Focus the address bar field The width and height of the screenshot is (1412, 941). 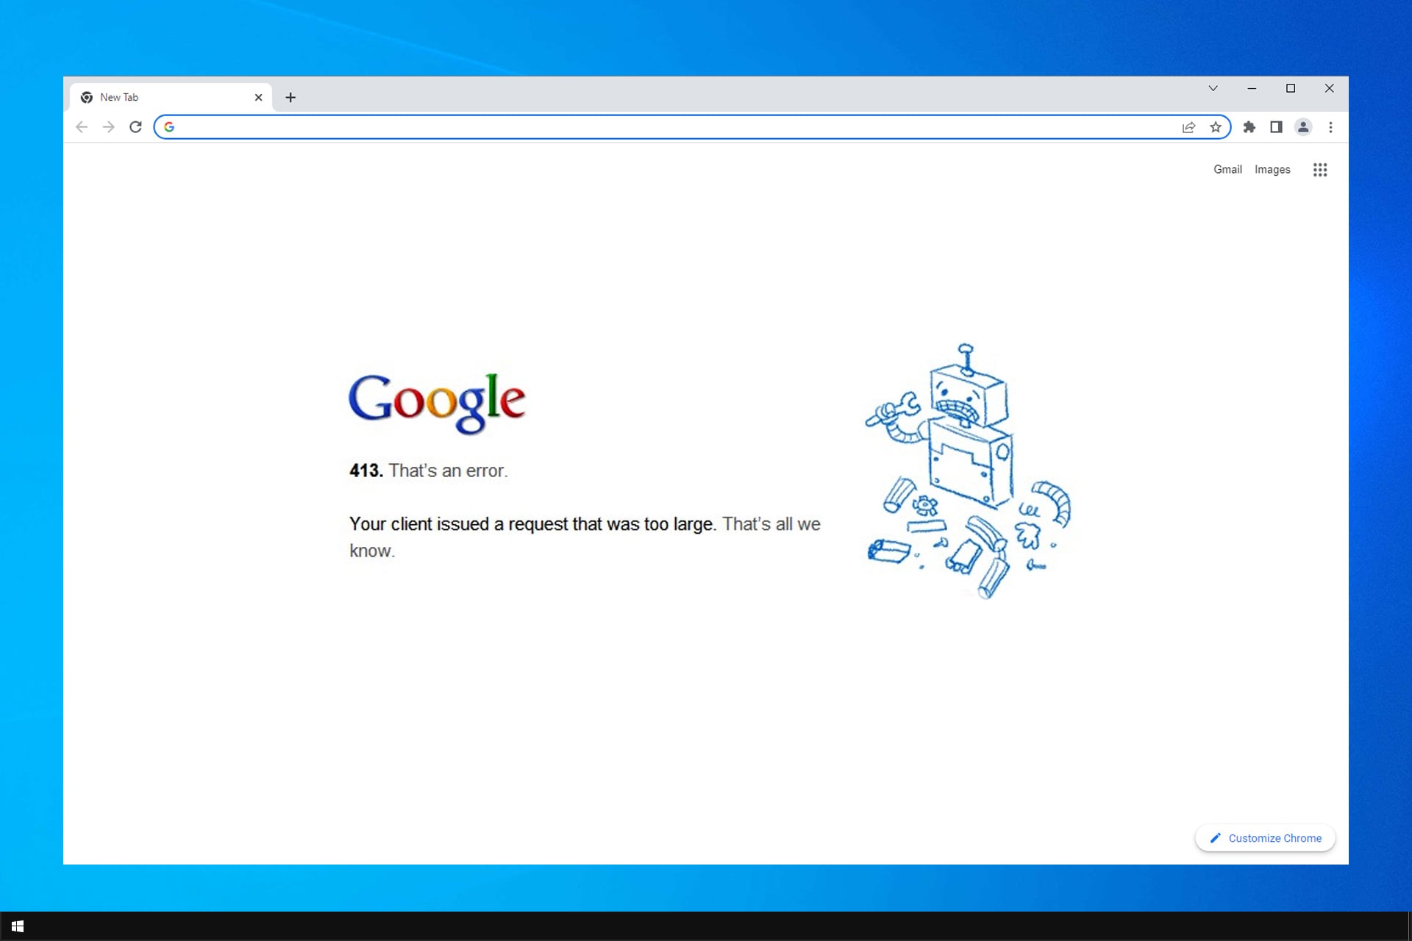pos(662,127)
